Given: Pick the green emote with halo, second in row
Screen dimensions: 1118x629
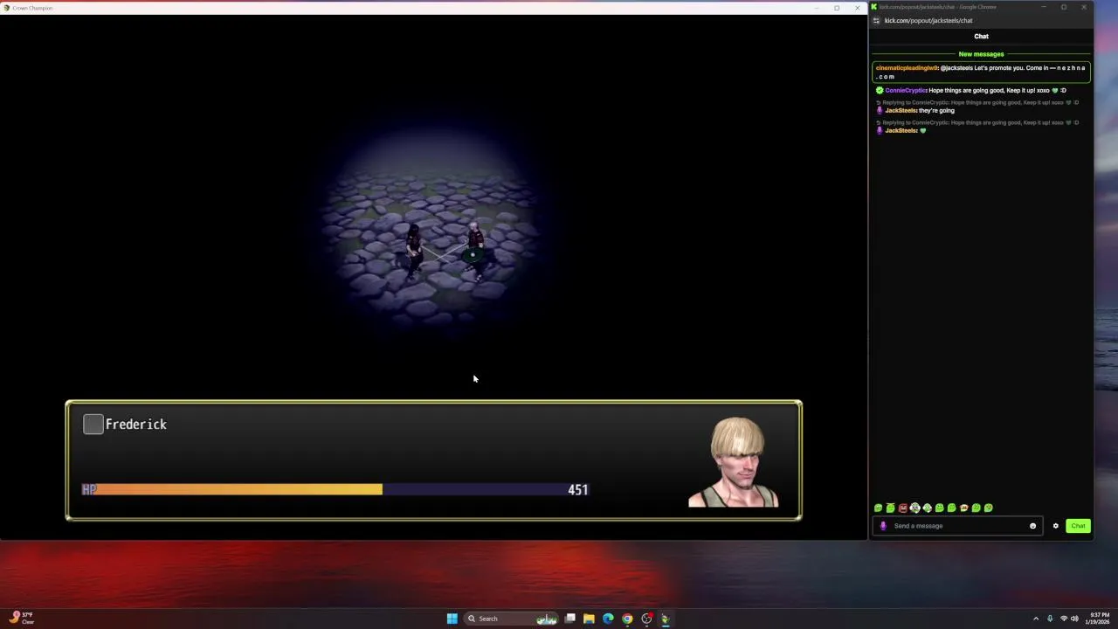Looking at the screenshot, I should pyautogui.click(x=890, y=508).
